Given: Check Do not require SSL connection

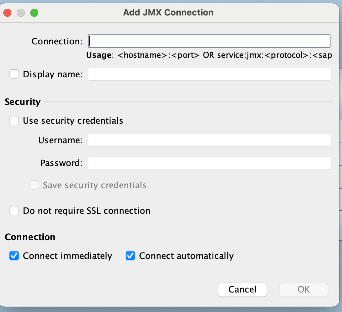Looking at the screenshot, I should 14,210.
